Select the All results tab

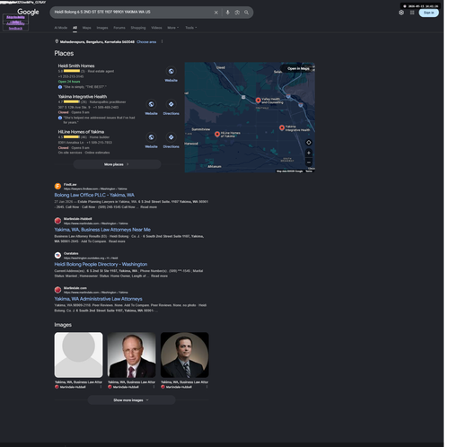click(x=75, y=28)
